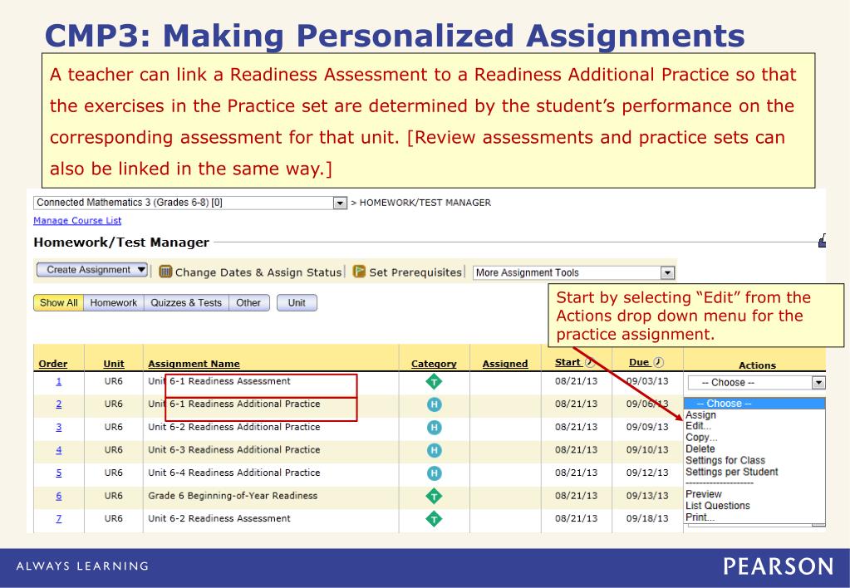Switch to the Quizzes & Tests filter tab
The image size is (850, 588).
(x=186, y=303)
